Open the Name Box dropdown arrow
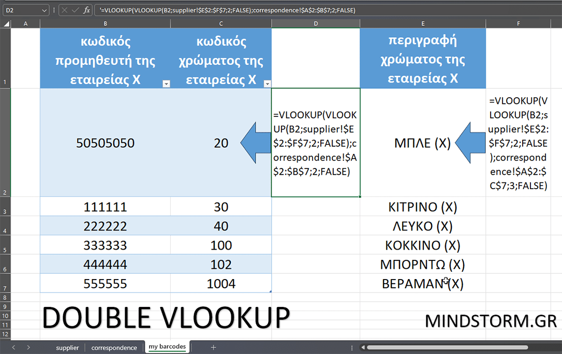562x354 pixels. pos(43,10)
